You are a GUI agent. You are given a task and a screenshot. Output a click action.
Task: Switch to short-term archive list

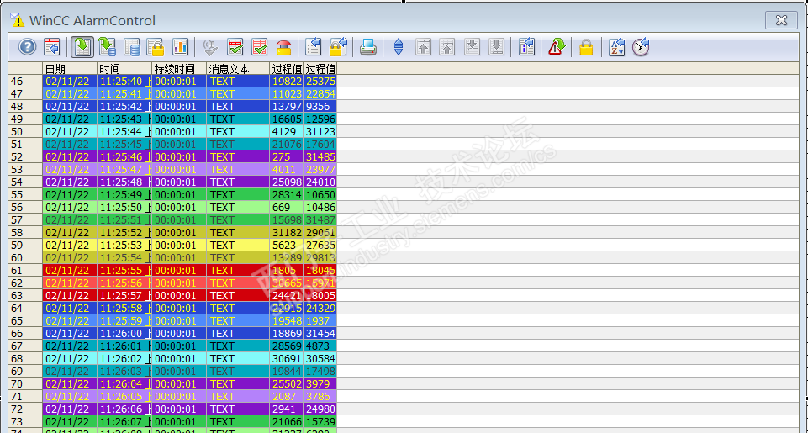coord(107,47)
